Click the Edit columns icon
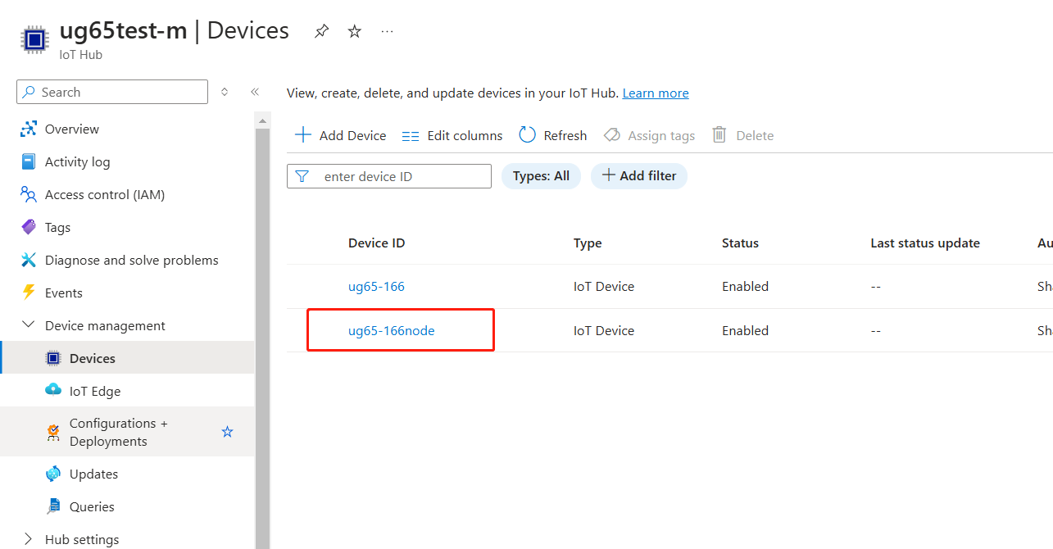1053x549 pixels. coord(411,136)
